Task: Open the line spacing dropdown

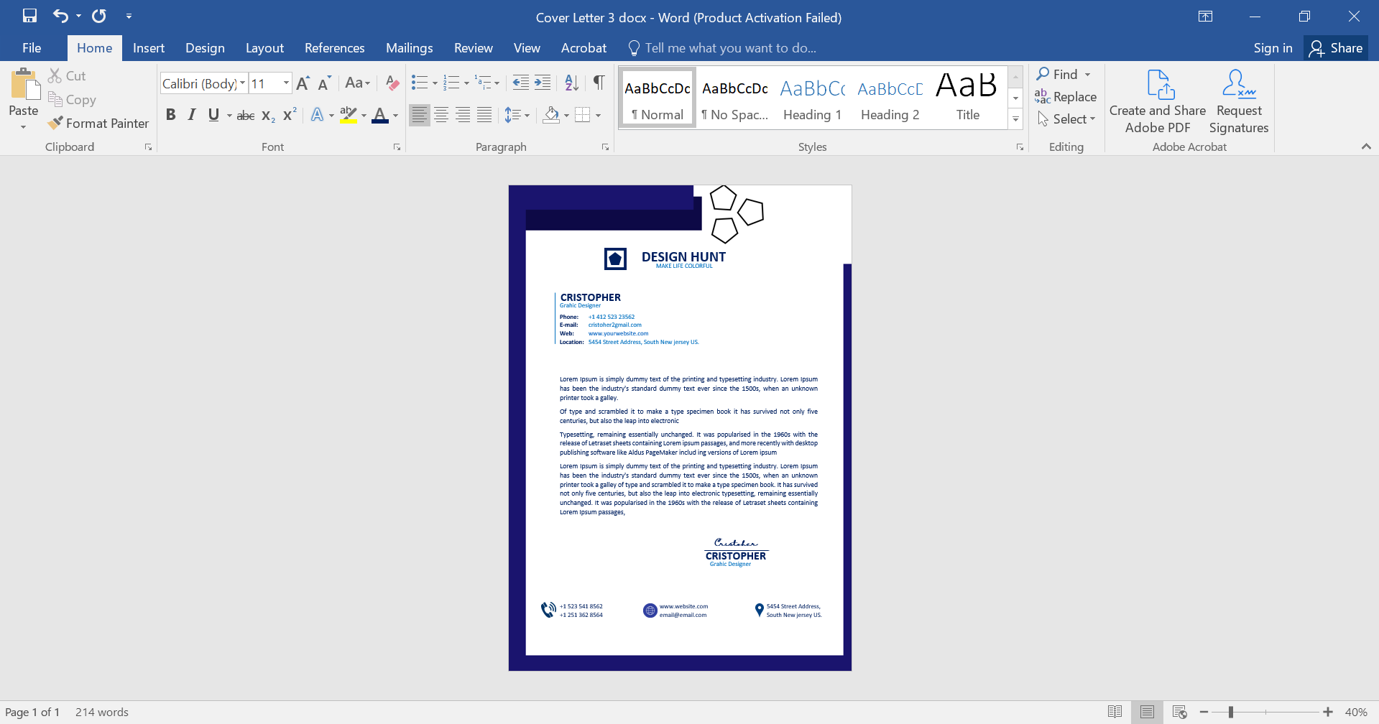Action: pyautogui.click(x=517, y=114)
